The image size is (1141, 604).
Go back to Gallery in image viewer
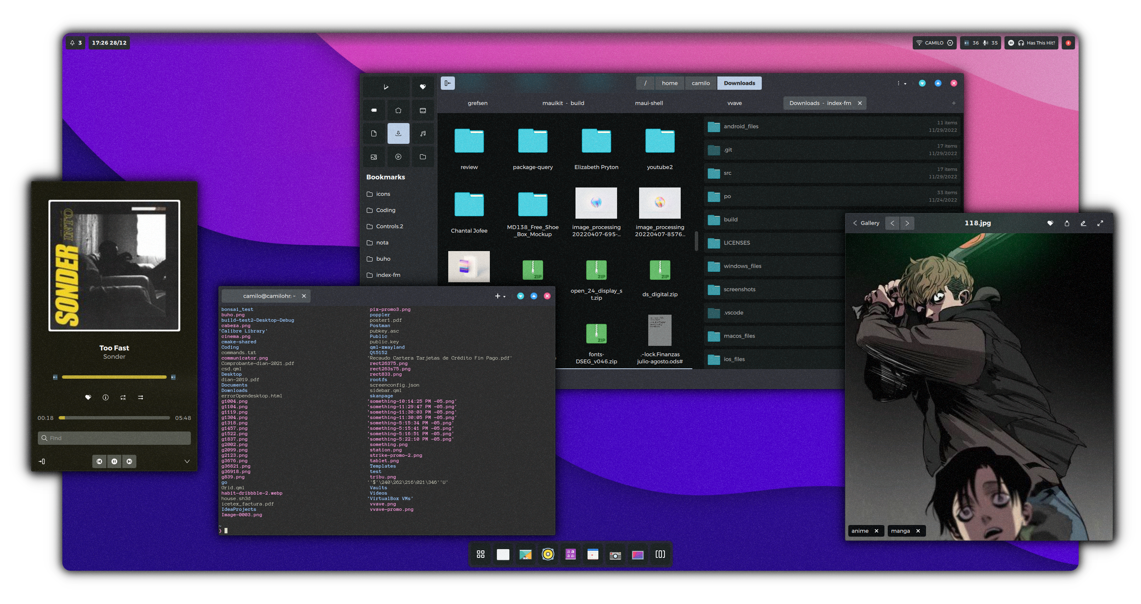(x=866, y=223)
